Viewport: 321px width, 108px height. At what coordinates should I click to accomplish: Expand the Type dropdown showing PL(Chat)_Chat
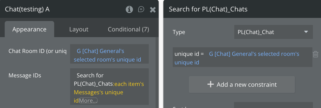coord(273,32)
